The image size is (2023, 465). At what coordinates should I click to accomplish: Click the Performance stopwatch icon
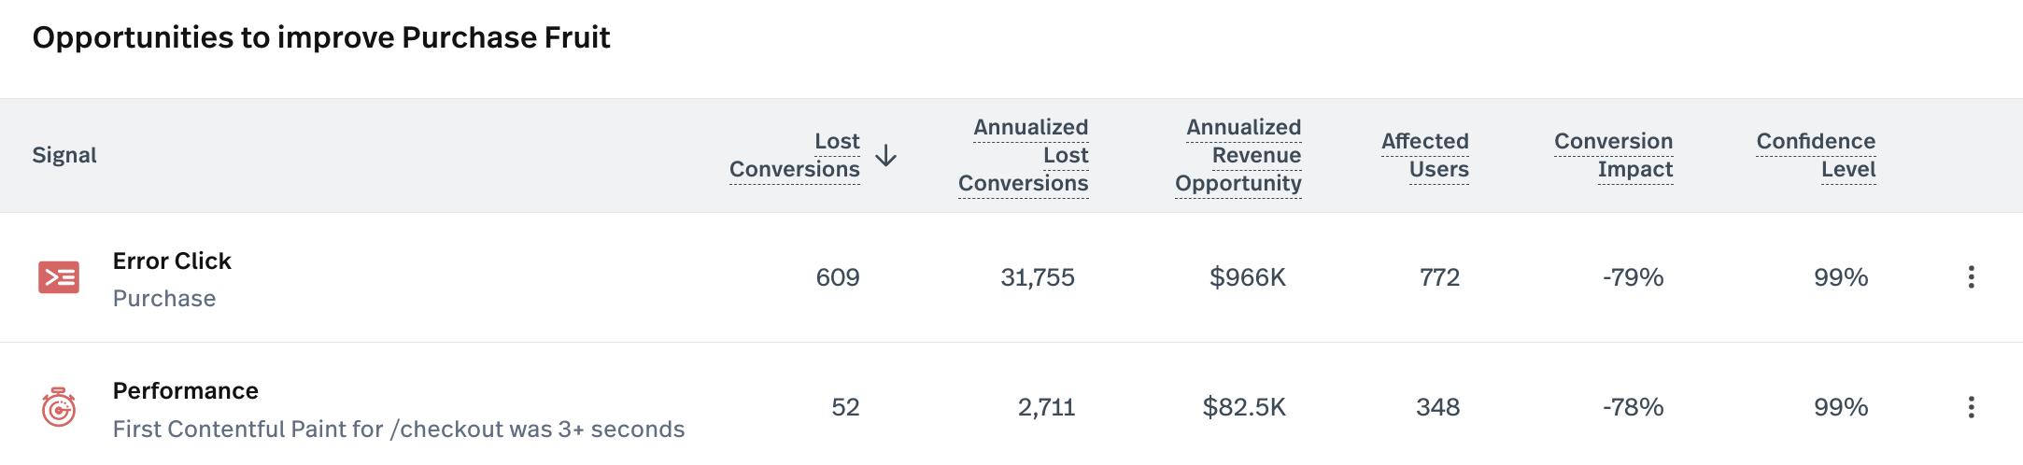(x=59, y=408)
